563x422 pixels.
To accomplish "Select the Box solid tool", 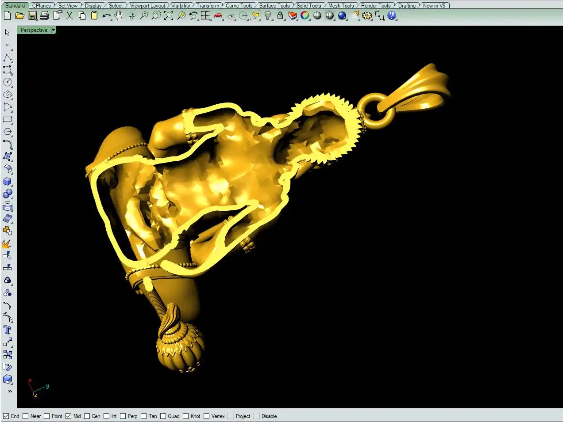I will 8,182.
